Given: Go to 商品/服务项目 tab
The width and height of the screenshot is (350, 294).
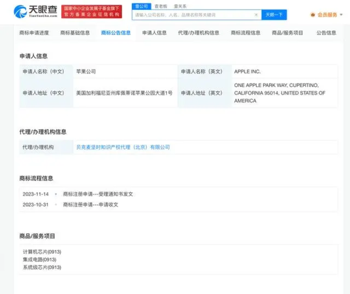Looking at the screenshot, I should (x=288, y=33).
